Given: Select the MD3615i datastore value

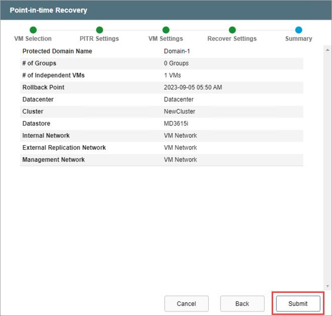Looking at the screenshot, I should tap(177, 124).
